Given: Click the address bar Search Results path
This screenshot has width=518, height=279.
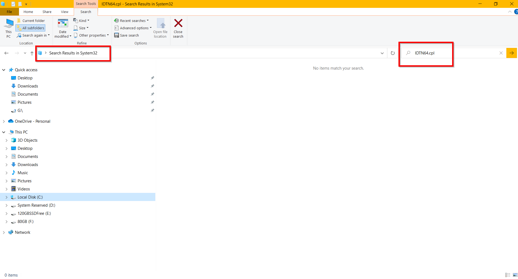Looking at the screenshot, I should (73, 53).
